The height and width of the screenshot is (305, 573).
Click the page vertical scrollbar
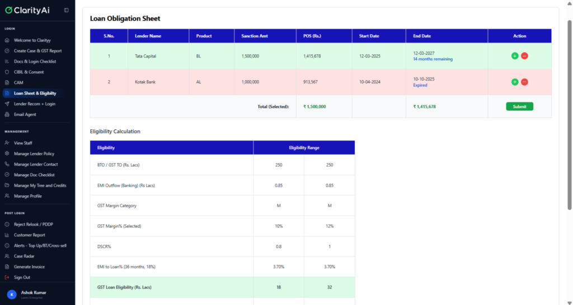(570, 112)
